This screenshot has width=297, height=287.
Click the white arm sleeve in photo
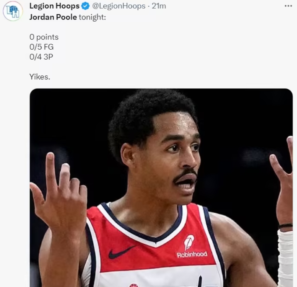285,258
